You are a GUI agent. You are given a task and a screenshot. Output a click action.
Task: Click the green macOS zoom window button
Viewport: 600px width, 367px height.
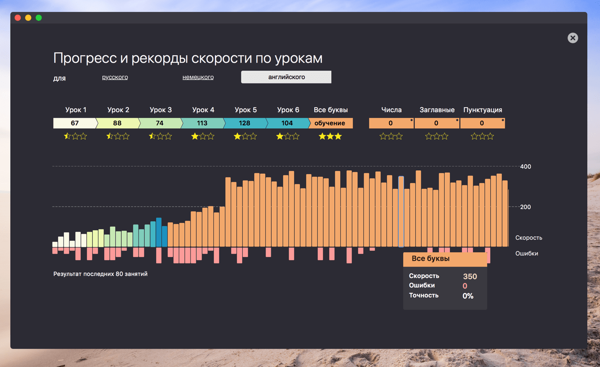(39, 18)
